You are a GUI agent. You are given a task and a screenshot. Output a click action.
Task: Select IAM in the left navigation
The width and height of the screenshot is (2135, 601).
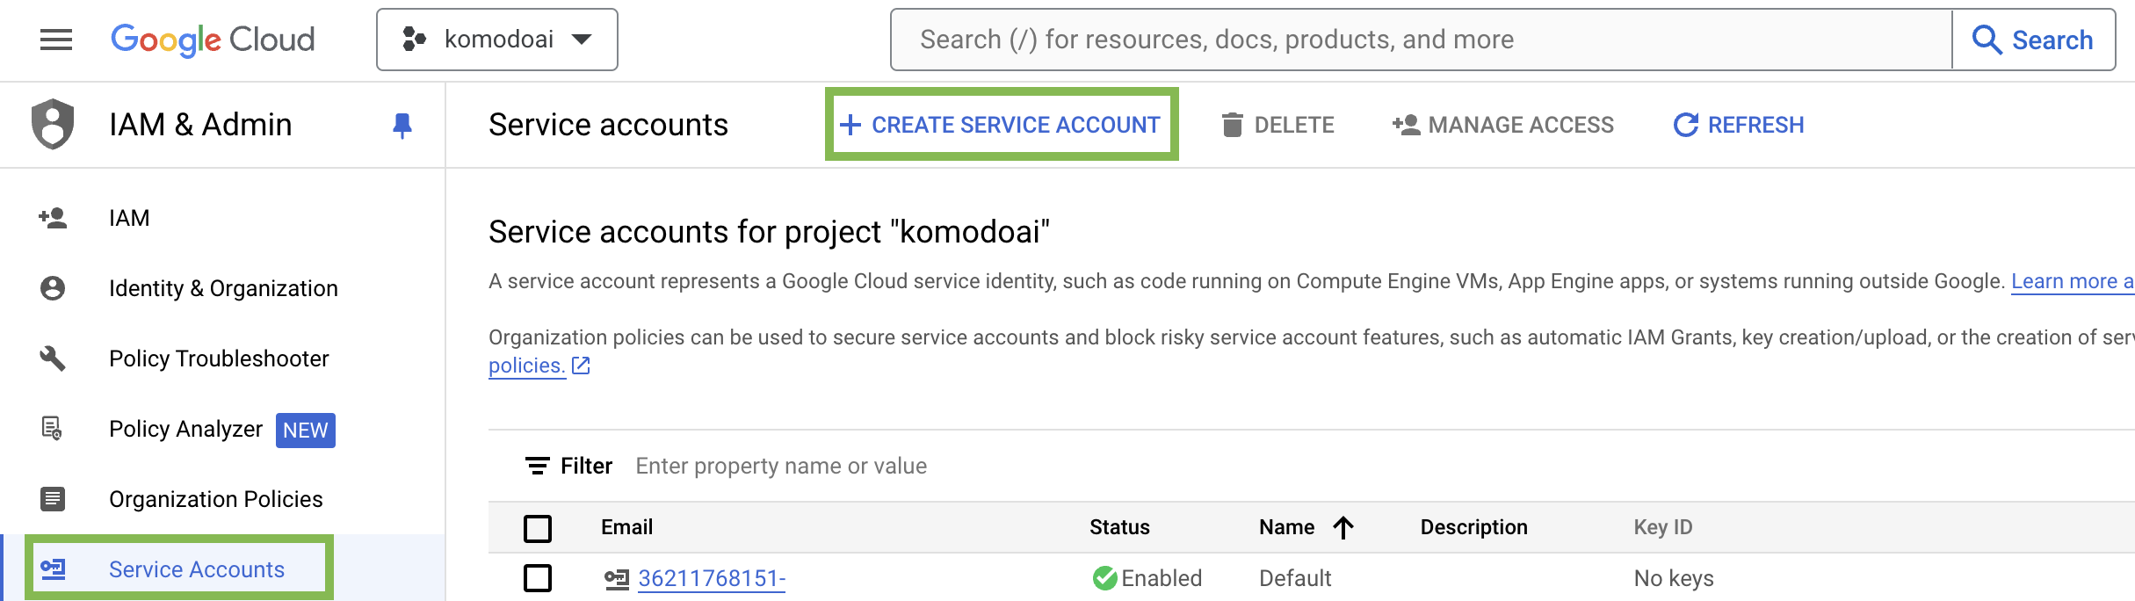[129, 218]
